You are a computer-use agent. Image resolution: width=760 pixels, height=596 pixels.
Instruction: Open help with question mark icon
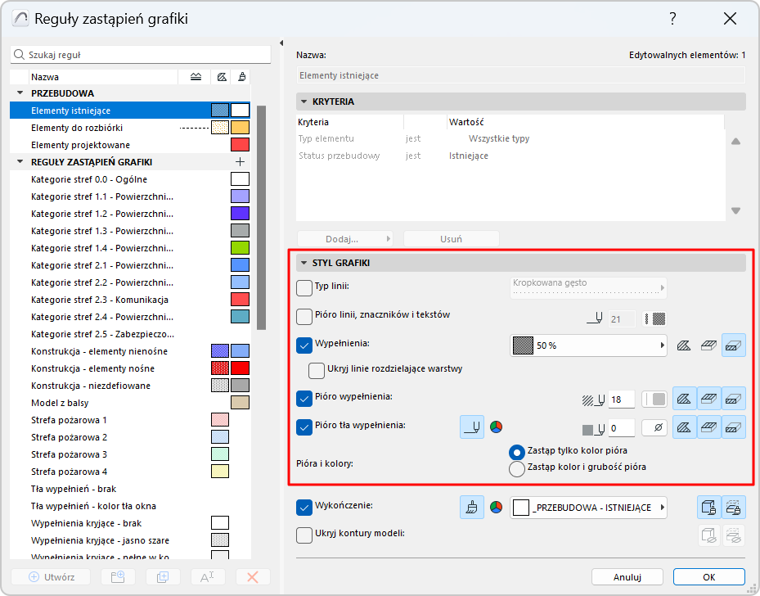pyautogui.click(x=672, y=19)
